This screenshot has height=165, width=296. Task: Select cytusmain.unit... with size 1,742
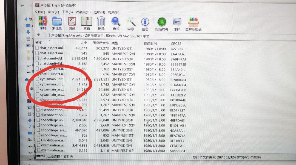pos(53,84)
